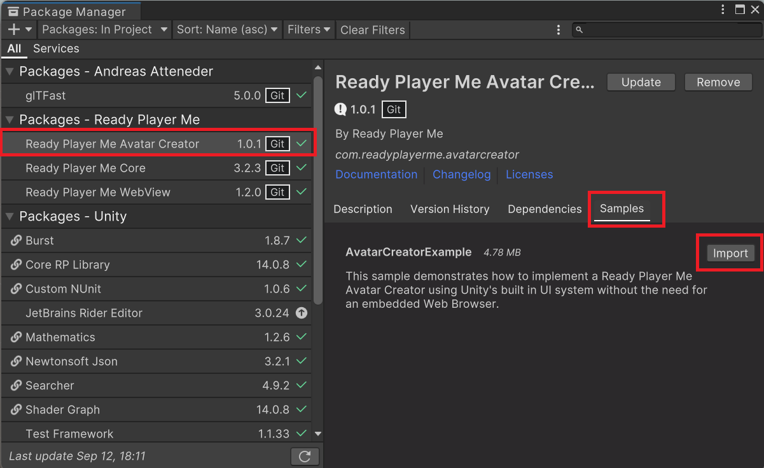764x468 pixels.
Task: Open the toolbar three-dot options menu
Action: click(559, 30)
